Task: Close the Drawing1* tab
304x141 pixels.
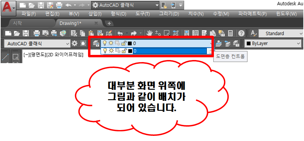Action: [x=96, y=23]
